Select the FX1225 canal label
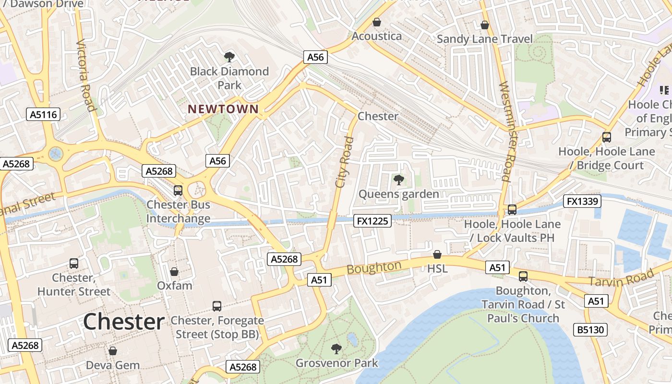Screen dimensions: 672x384 pyautogui.click(x=372, y=221)
